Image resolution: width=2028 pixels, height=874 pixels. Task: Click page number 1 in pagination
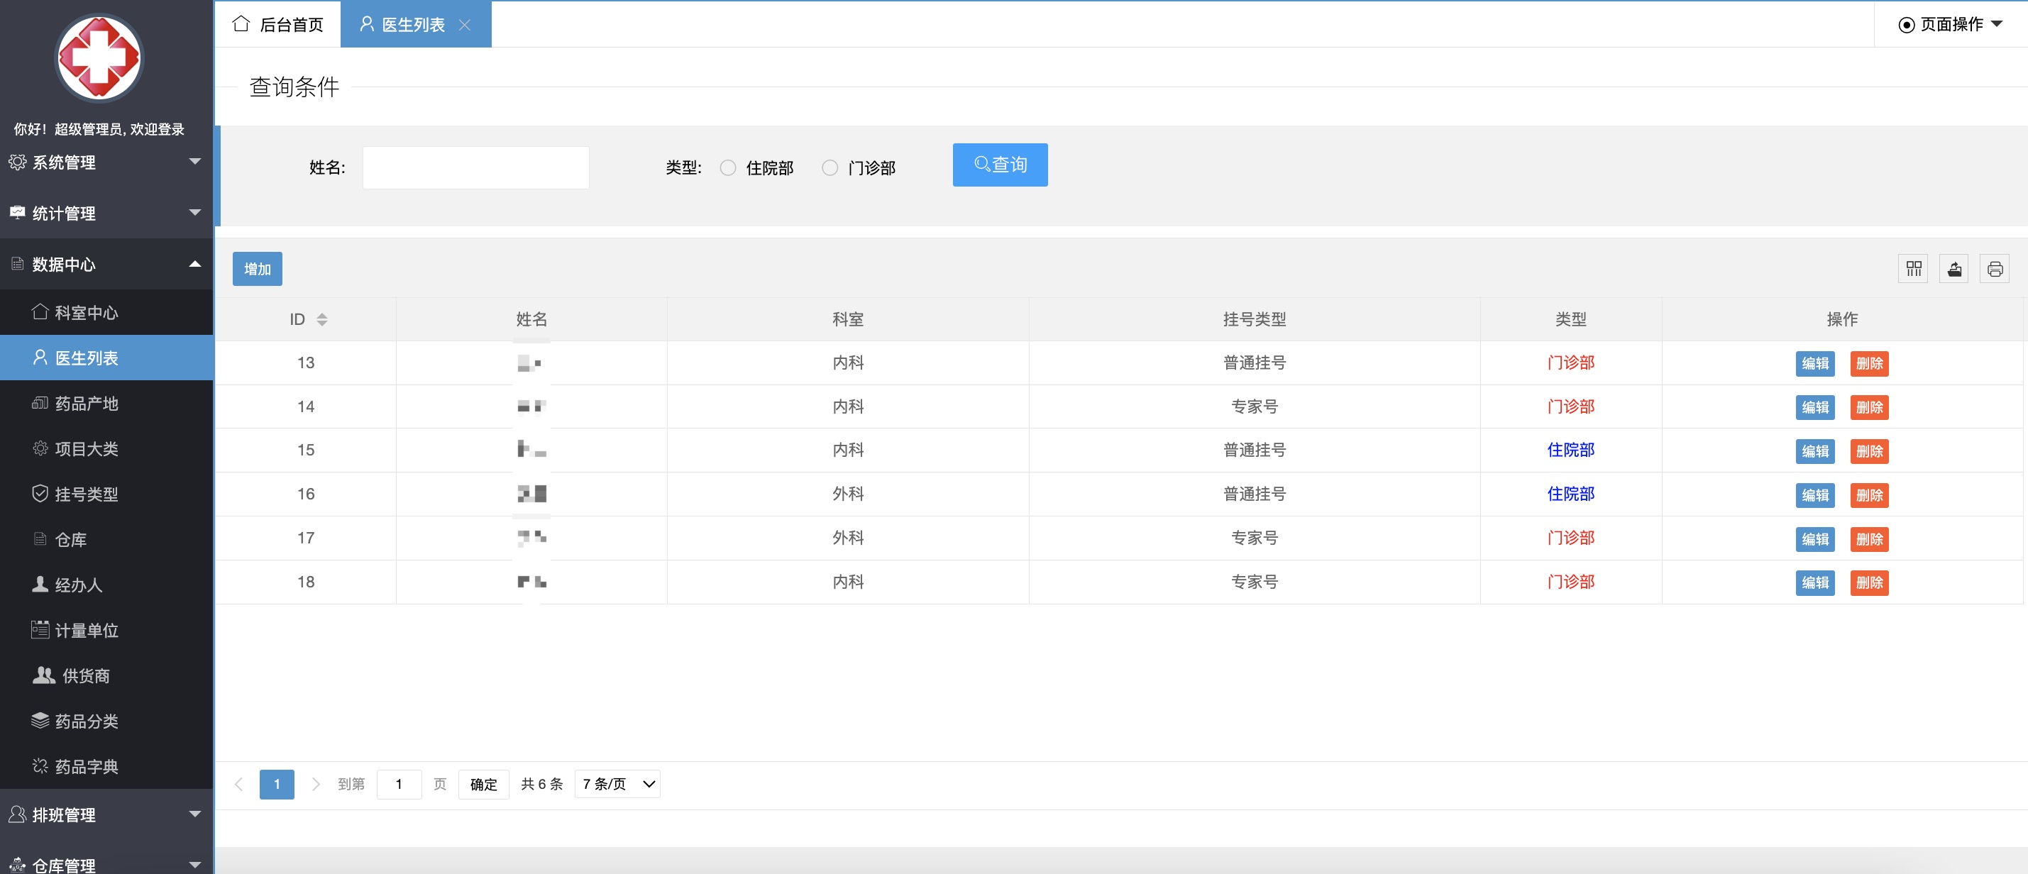[277, 784]
